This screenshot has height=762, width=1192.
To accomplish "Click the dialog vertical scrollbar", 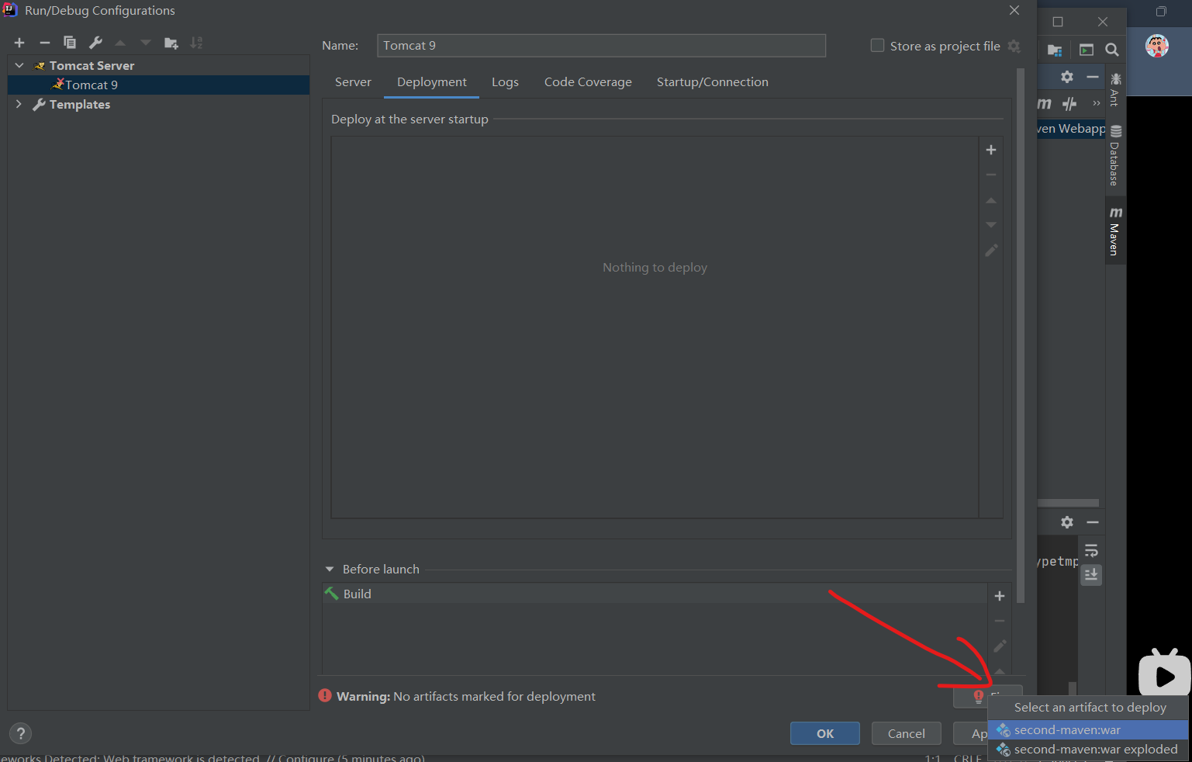I will click(x=1021, y=335).
